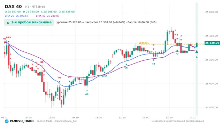
Task: Click the green 'EMA' marker below the candles
Action: tap(105, 76)
